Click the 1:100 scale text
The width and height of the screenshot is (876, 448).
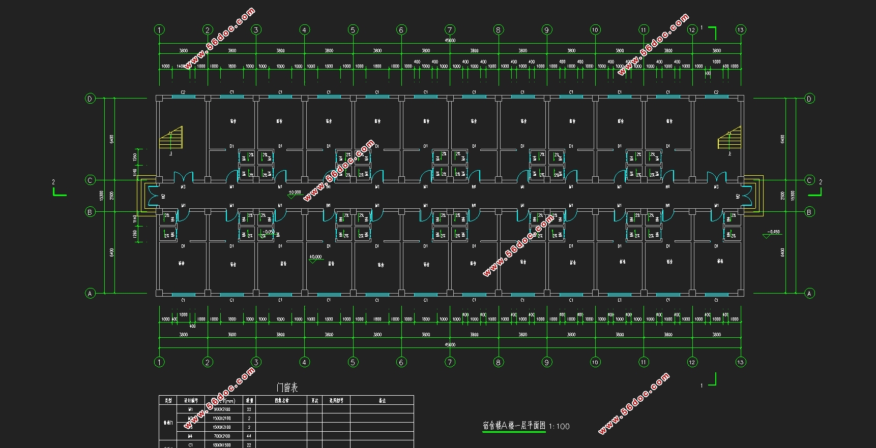(560, 427)
